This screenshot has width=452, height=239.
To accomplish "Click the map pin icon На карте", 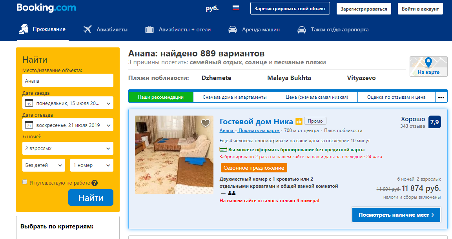I will click(x=428, y=62).
